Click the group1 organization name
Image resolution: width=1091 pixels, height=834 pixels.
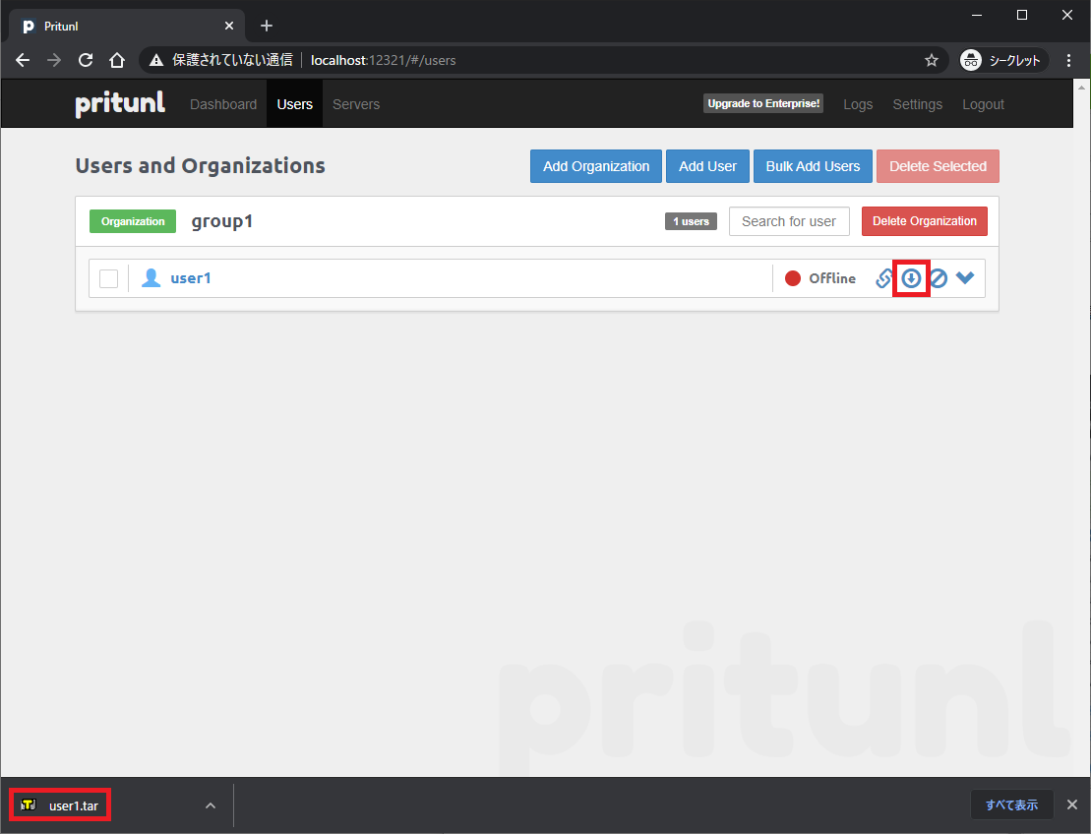222,221
